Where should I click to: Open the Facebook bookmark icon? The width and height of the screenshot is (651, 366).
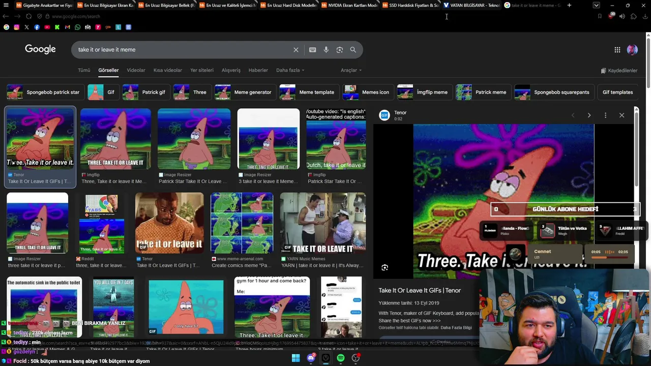click(x=37, y=27)
